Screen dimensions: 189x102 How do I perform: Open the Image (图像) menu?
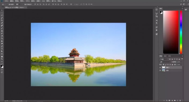point(17,1)
